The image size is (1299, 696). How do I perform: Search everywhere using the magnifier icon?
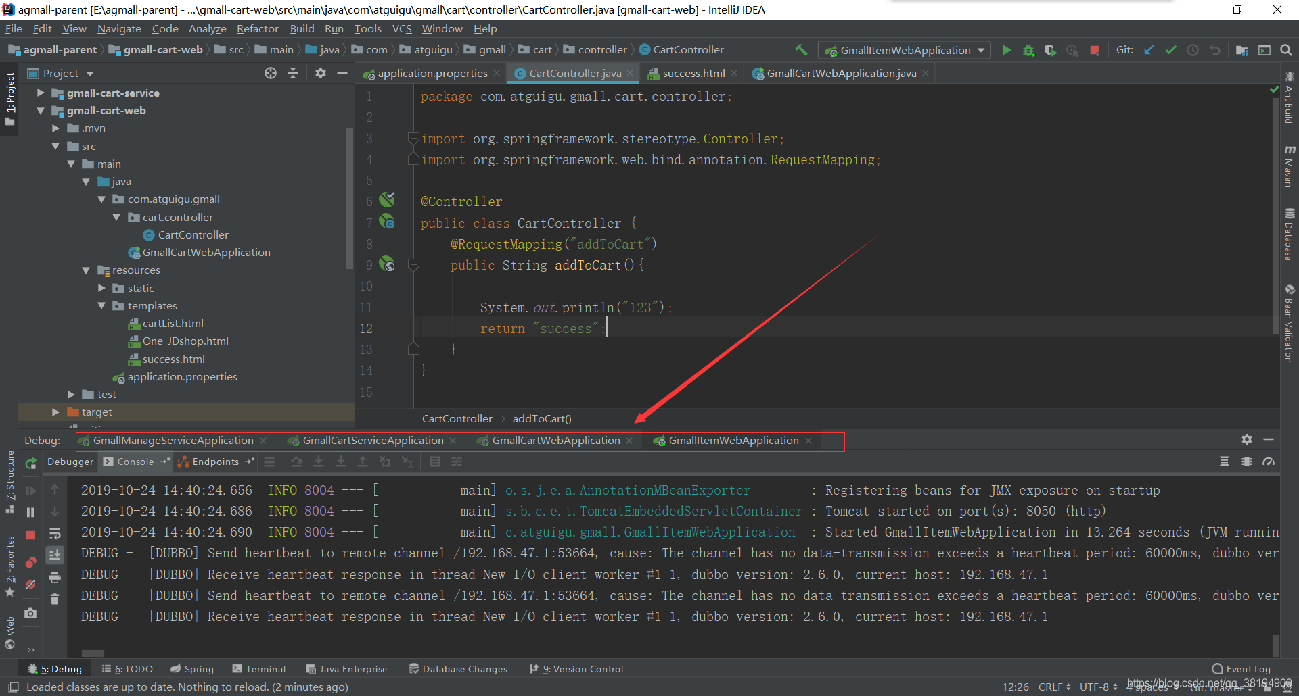point(1286,50)
